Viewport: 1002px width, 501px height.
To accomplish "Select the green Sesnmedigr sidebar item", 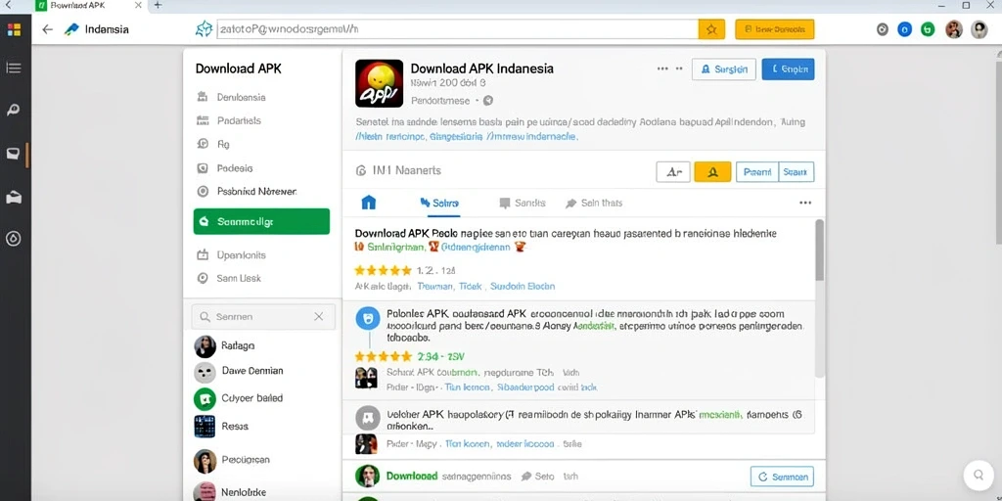I will click(261, 222).
